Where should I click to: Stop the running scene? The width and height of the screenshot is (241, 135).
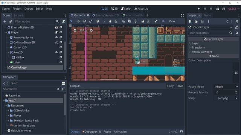tap(211, 9)
